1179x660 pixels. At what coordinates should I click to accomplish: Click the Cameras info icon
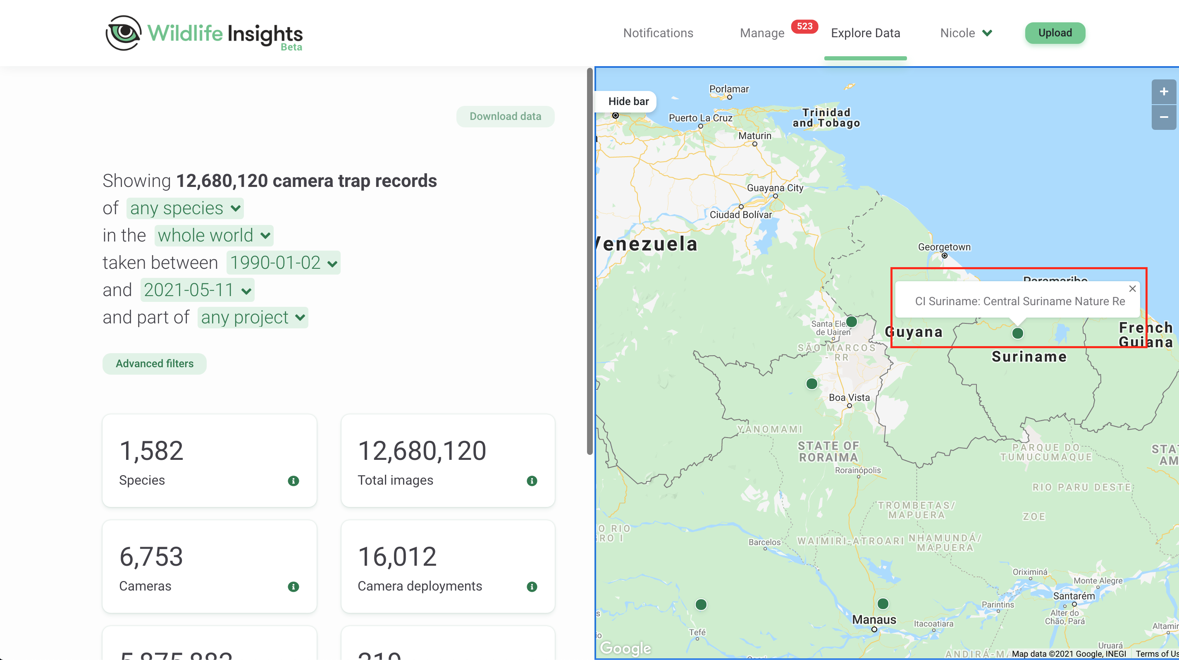[294, 587]
